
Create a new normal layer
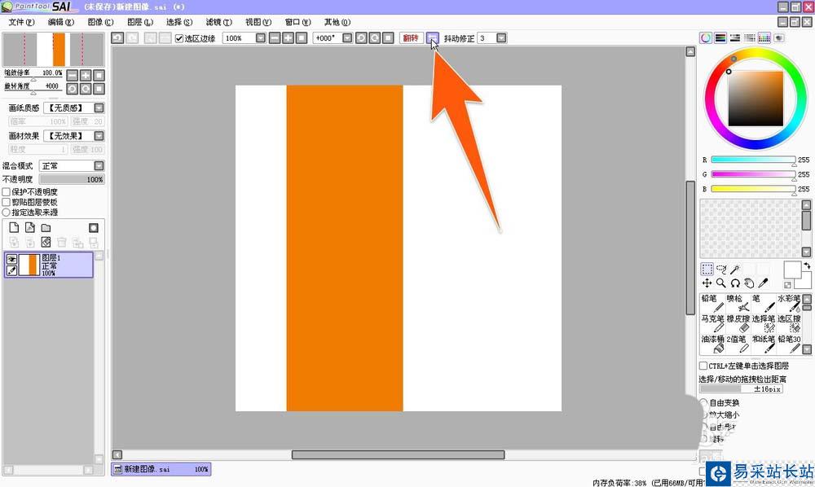14,227
